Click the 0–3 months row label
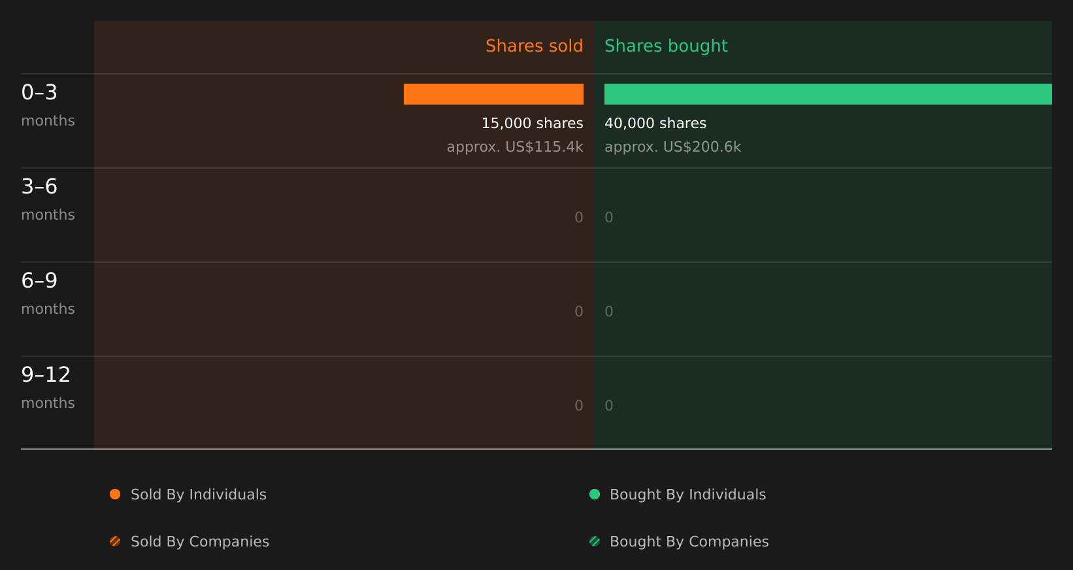Viewport: 1073px width, 570px height. pos(48,105)
